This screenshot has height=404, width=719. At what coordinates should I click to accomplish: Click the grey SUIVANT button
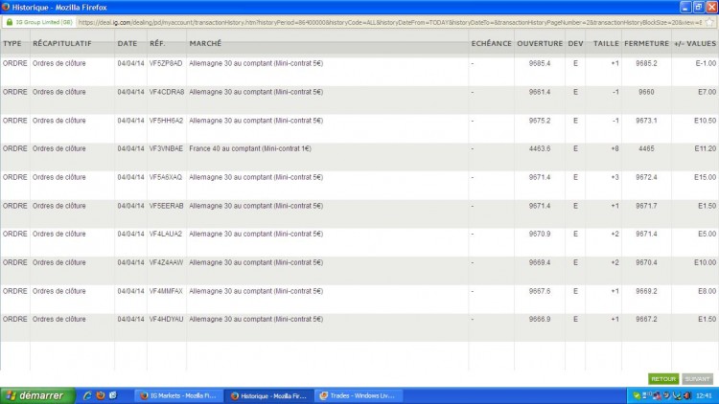click(697, 379)
